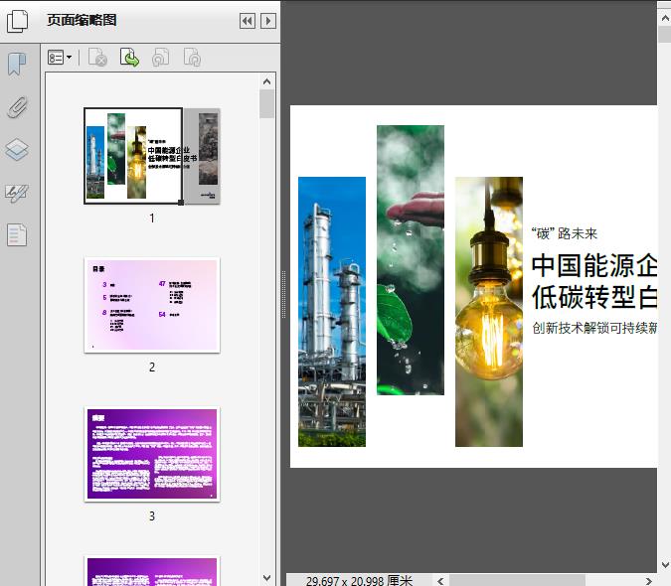Open the Layers panel
The height and width of the screenshot is (586, 671).
[17, 150]
